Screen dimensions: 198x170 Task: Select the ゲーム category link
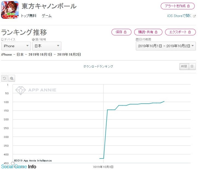tap(47, 16)
